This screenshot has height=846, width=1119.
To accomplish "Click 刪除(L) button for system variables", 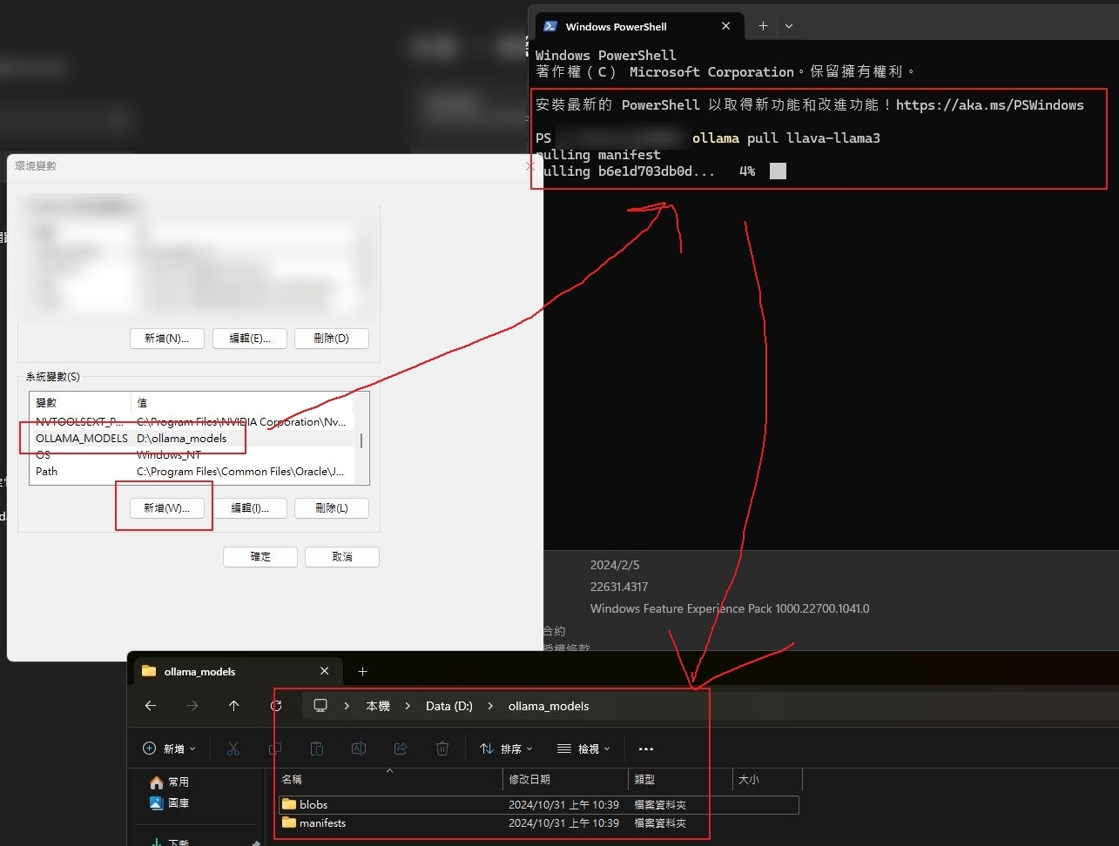I will pos(331,507).
